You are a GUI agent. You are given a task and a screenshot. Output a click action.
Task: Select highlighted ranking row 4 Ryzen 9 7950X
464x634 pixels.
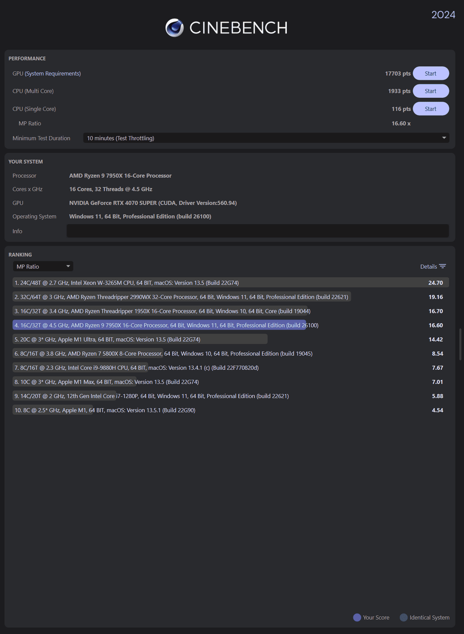[231, 325]
